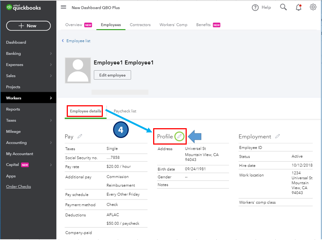Click the 'Commission' additional pay entry

117,177
